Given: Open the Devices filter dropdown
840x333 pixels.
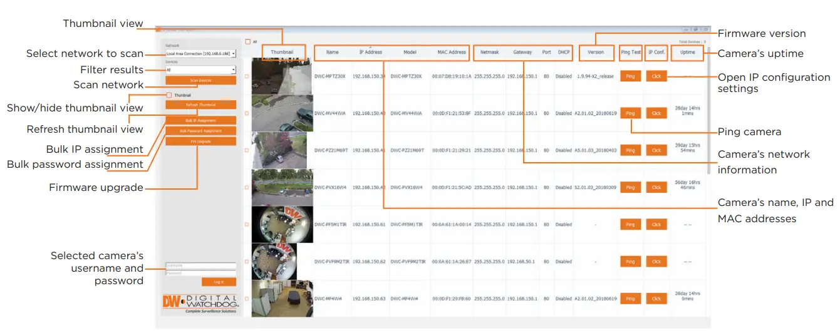Looking at the screenshot, I should tap(200, 70).
